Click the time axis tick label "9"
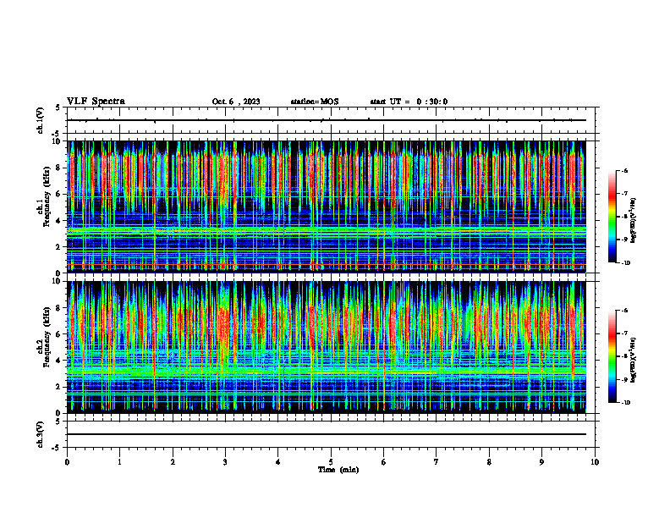The width and height of the screenshot is (670, 518). tap(541, 462)
